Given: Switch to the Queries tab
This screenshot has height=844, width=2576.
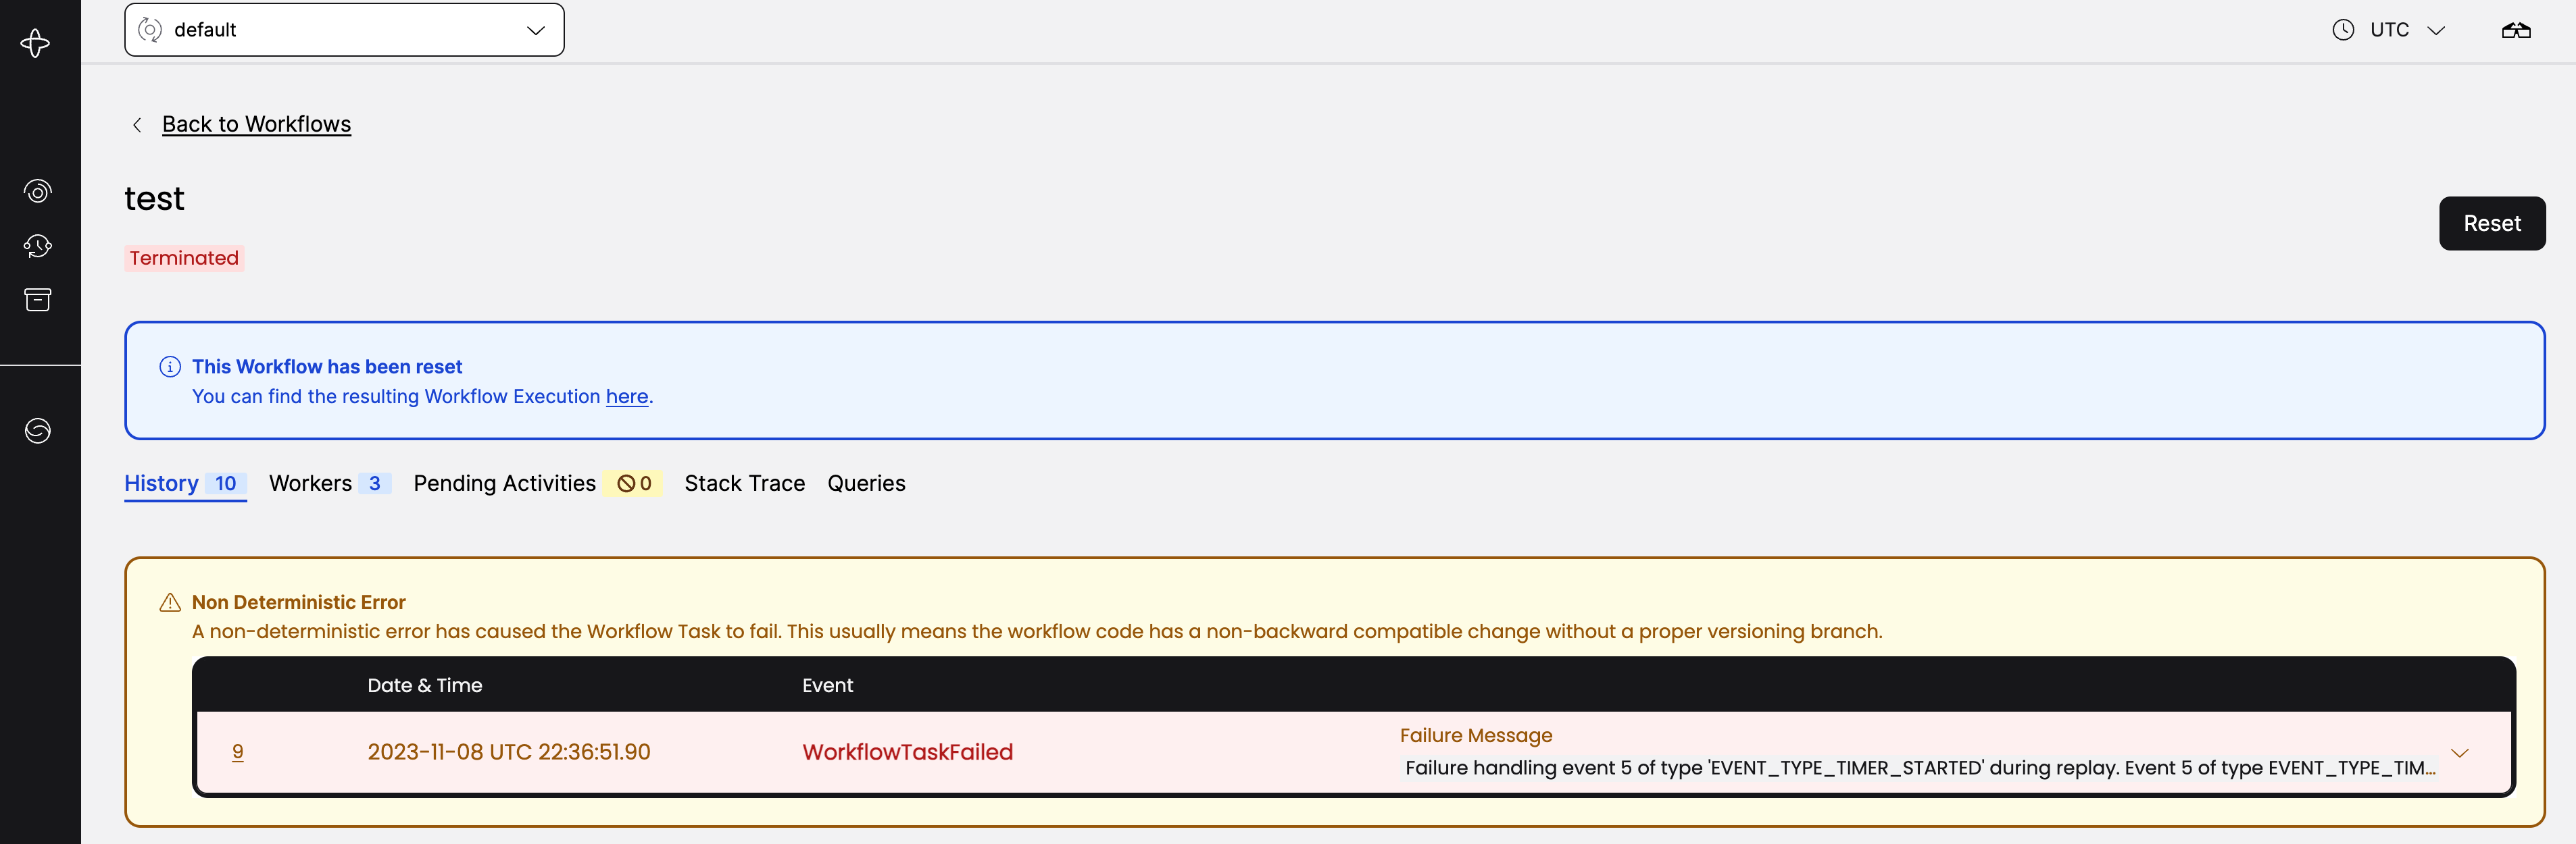Looking at the screenshot, I should pyautogui.click(x=866, y=483).
